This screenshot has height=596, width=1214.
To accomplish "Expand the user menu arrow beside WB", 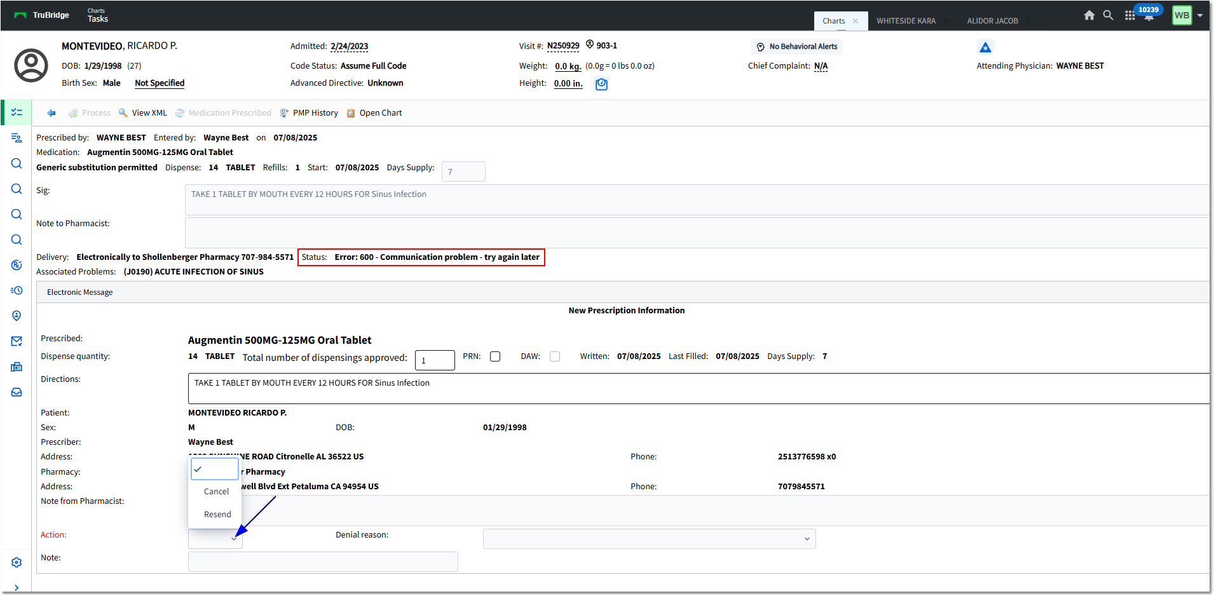I will click(x=1200, y=15).
